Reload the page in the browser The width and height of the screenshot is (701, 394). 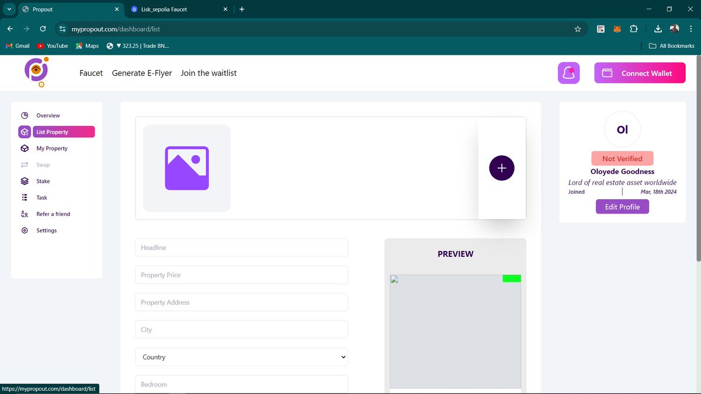point(43,29)
